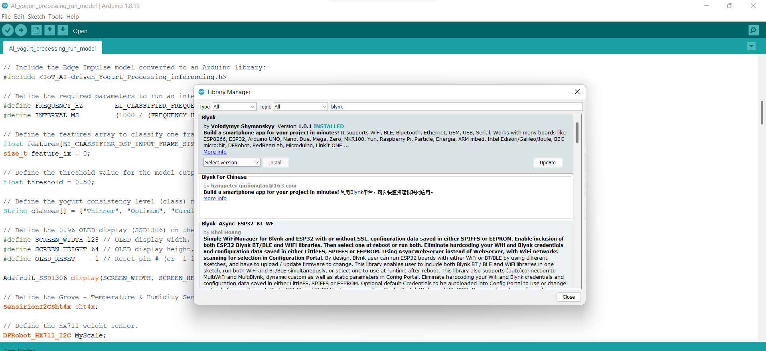766x351 pixels.
Task: Click the Open sketch up-arrow icon
Action: (49, 30)
